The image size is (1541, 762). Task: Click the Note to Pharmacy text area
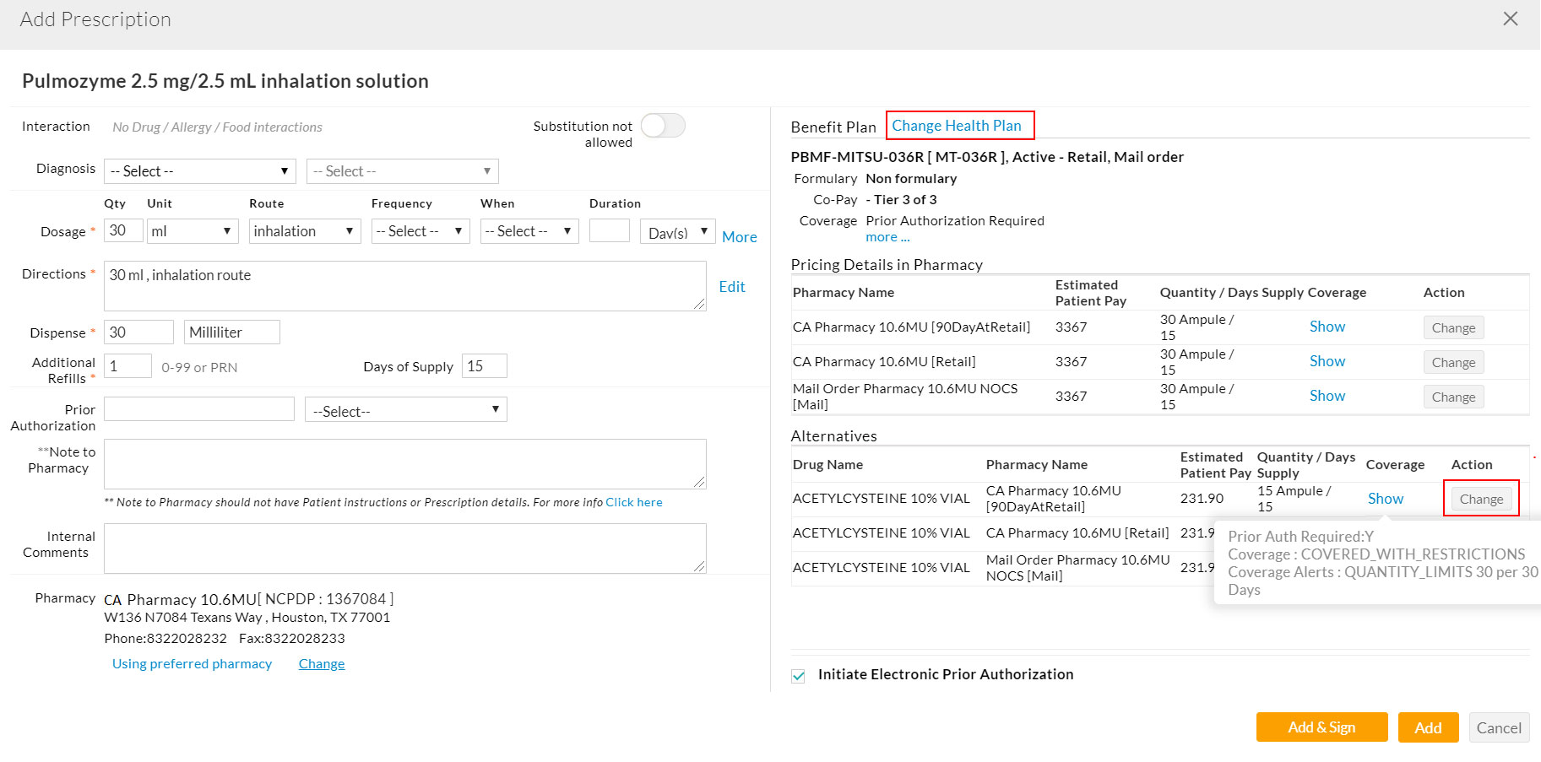(404, 463)
